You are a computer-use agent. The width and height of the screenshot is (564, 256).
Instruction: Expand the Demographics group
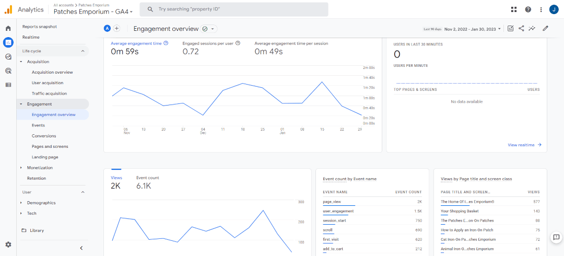21,203
